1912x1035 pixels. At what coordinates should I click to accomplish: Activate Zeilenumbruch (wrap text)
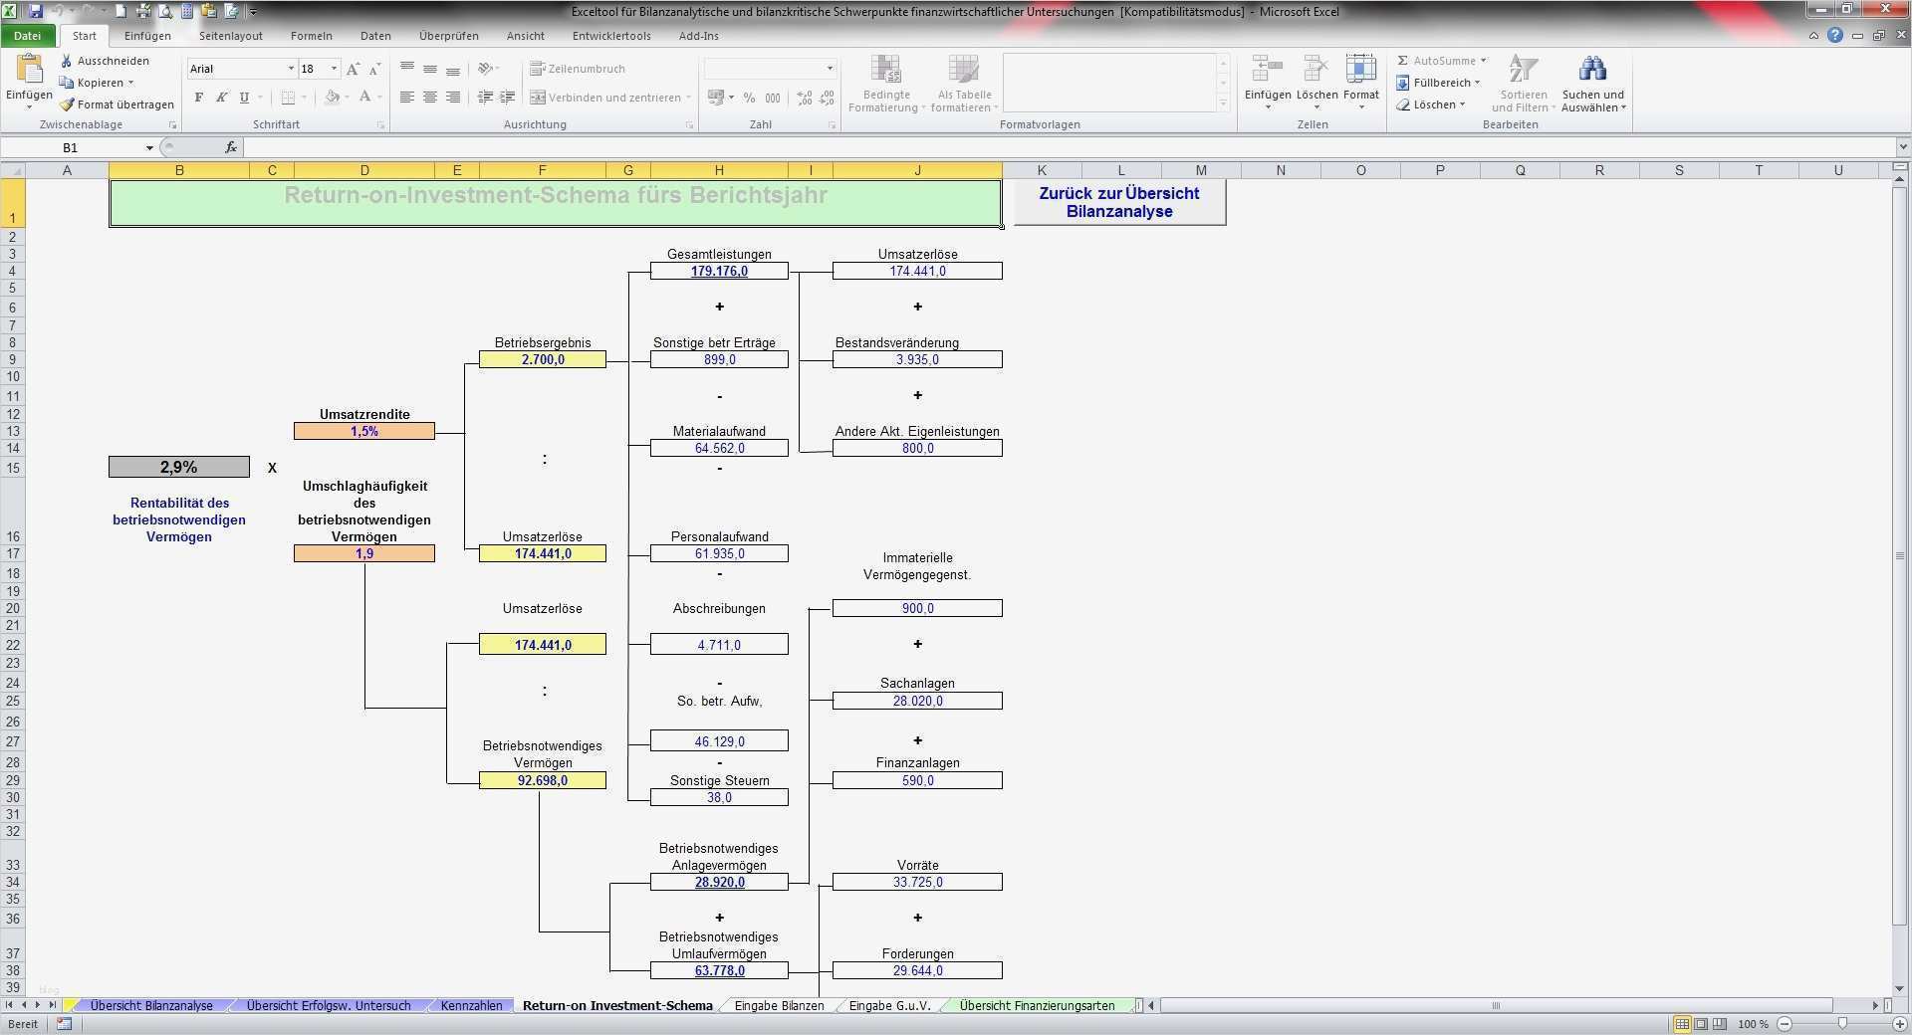pos(582,68)
